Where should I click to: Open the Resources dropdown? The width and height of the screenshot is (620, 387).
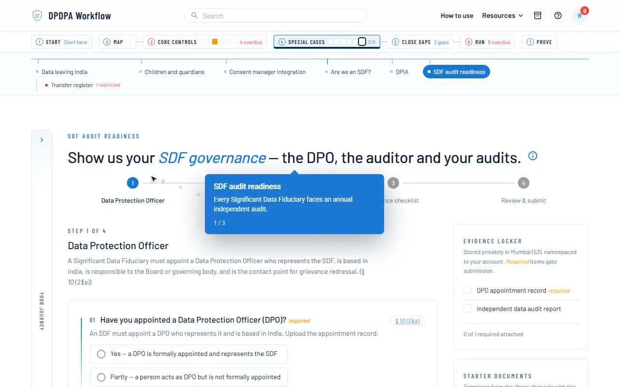tap(502, 15)
